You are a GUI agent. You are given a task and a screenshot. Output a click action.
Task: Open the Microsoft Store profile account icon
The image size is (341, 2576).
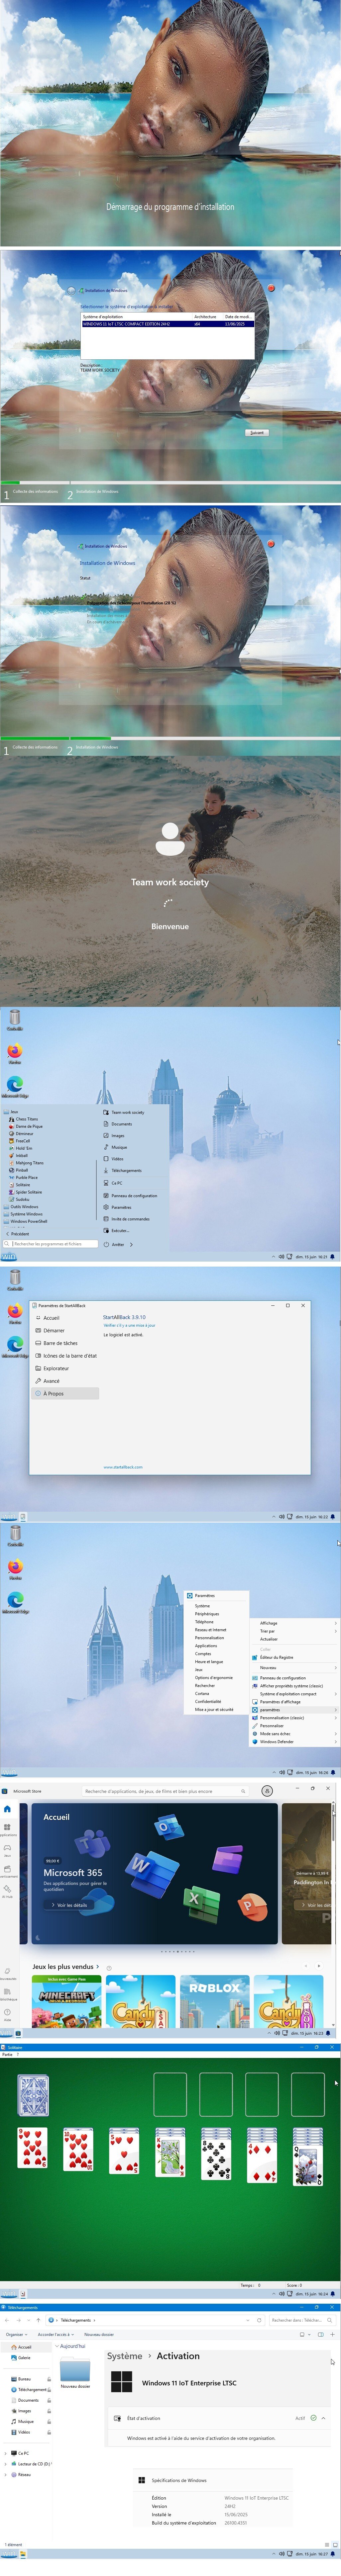(x=267, y=1791)
